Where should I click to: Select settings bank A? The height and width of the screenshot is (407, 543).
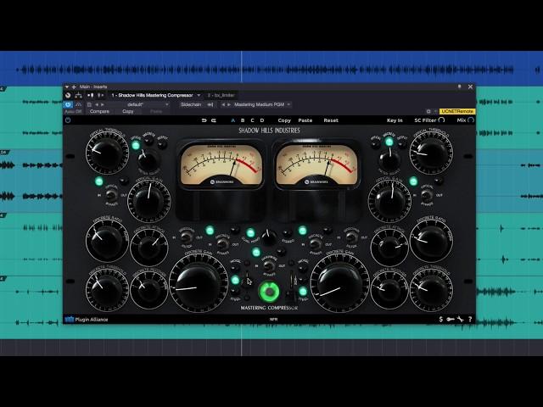tap(232, 120)
